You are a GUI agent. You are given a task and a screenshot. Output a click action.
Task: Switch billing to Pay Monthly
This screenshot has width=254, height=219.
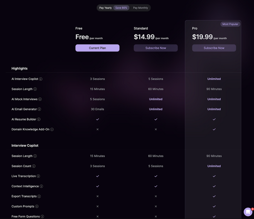tap(140, 8)
